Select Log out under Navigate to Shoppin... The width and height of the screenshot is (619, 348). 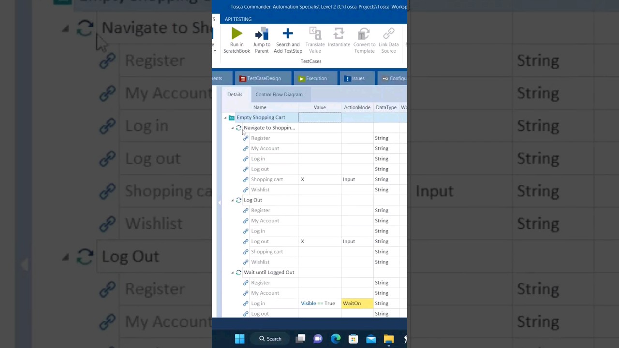click(x=260, y=169)
